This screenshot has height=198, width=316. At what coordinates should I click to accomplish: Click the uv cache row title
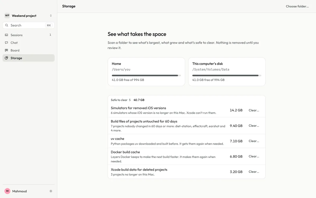pos(117,139)
